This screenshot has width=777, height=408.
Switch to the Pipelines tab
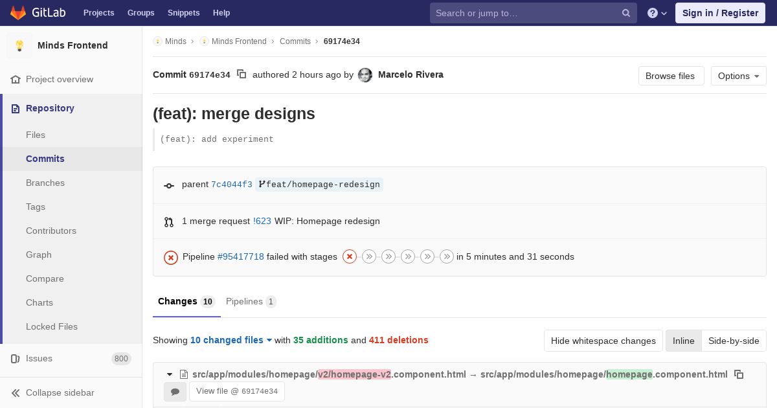click(x=251, y=301)
